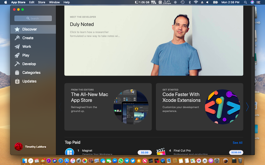This screenshot has width=265, height=165.
Task: Open the Apple menu
Action: pos(6,2)
